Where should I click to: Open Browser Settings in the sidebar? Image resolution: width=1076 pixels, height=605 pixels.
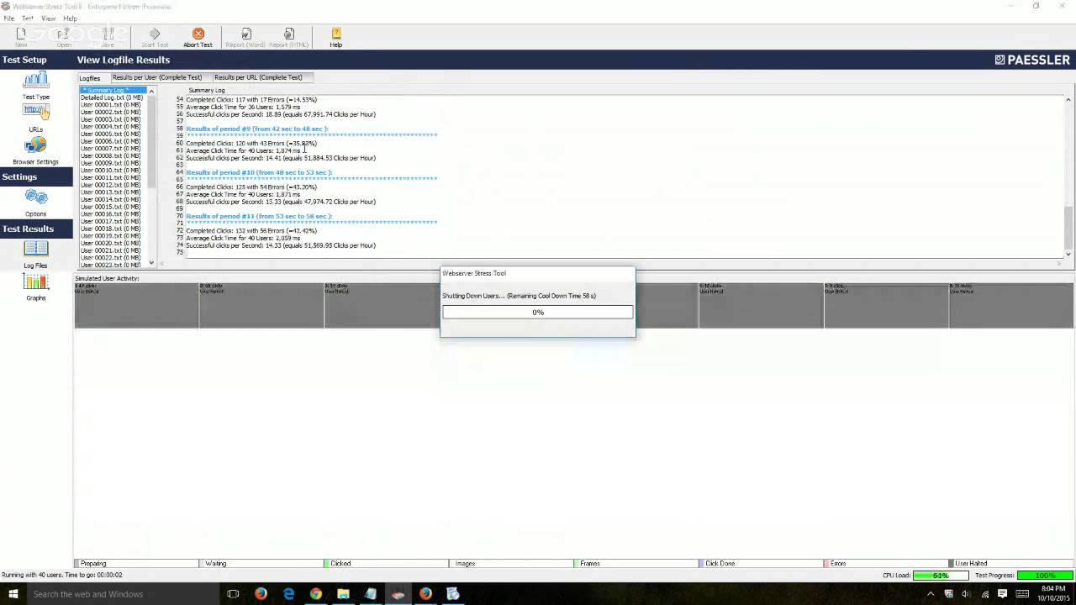35,151
